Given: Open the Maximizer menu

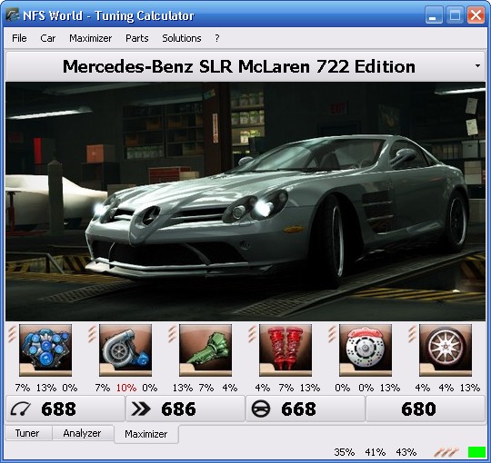Looking at the screenshot, I should tap(91, 38).
